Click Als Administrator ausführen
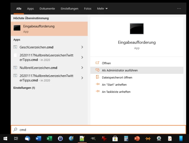189x143 pixels. (x=120, y=70)
